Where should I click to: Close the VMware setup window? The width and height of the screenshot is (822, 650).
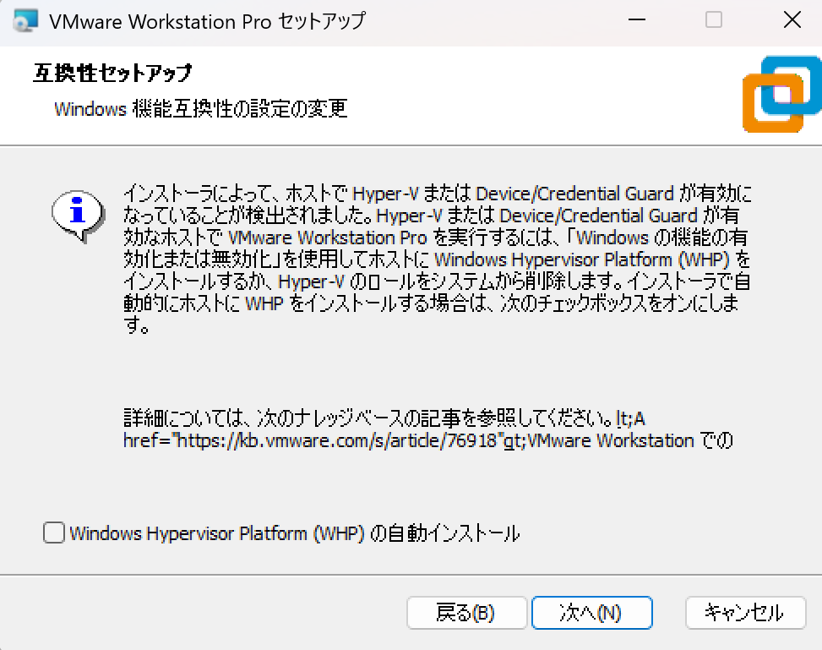tap(792, 20)
